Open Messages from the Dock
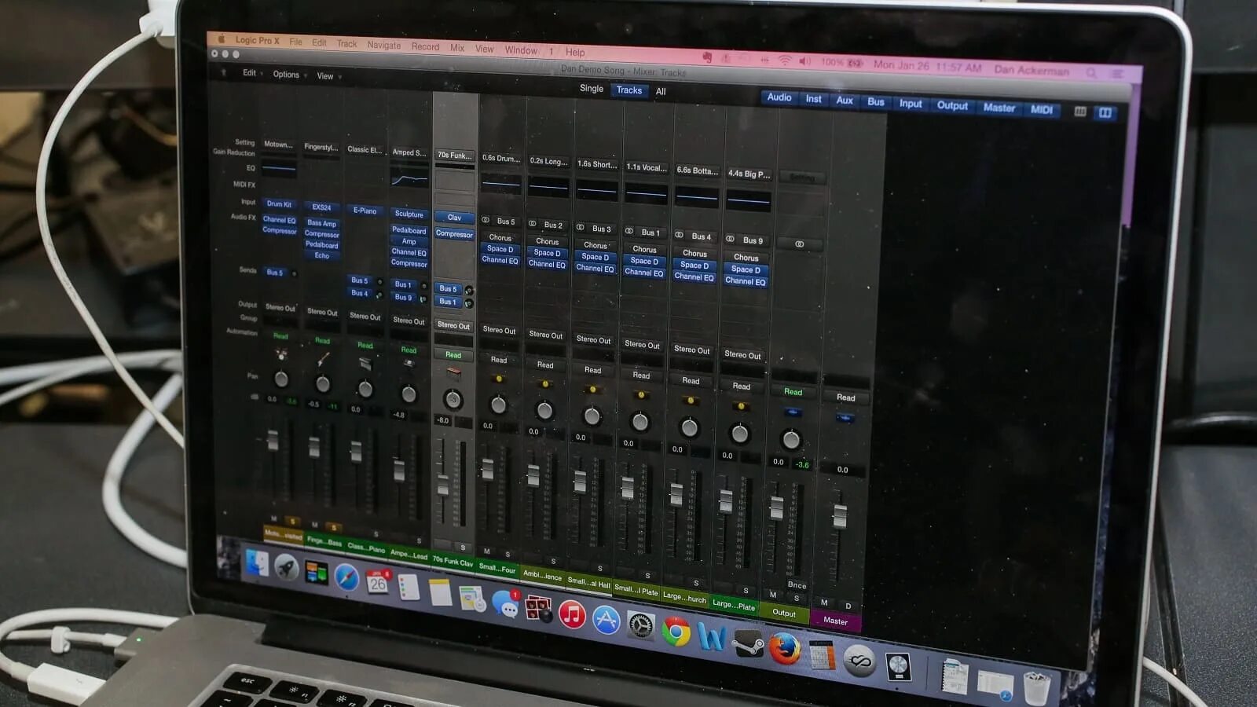Viewport: 1257px width, 707px height. (x=505, y=603)
